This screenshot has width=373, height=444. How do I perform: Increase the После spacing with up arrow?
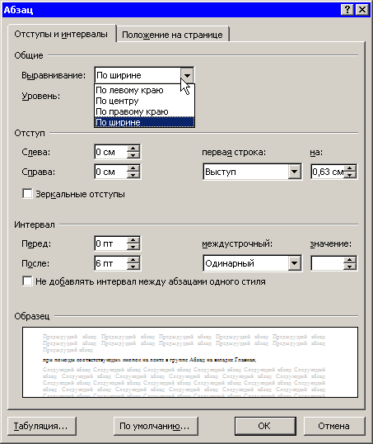pos(133,260)
